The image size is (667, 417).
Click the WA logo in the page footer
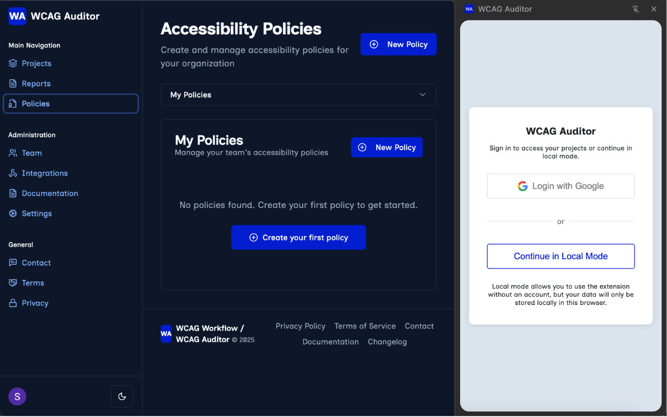[x=166, y=334]
